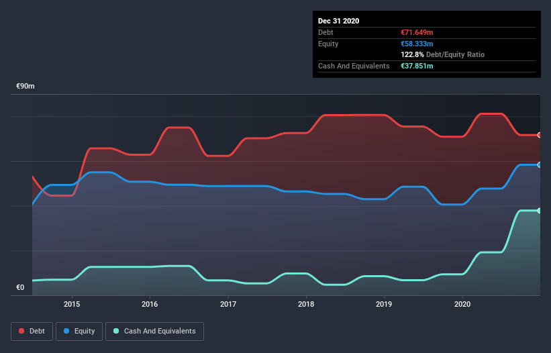This screenshot has height=353, width=551.
Task: Click the blue Equity legend dot
Action: [66, 331]
